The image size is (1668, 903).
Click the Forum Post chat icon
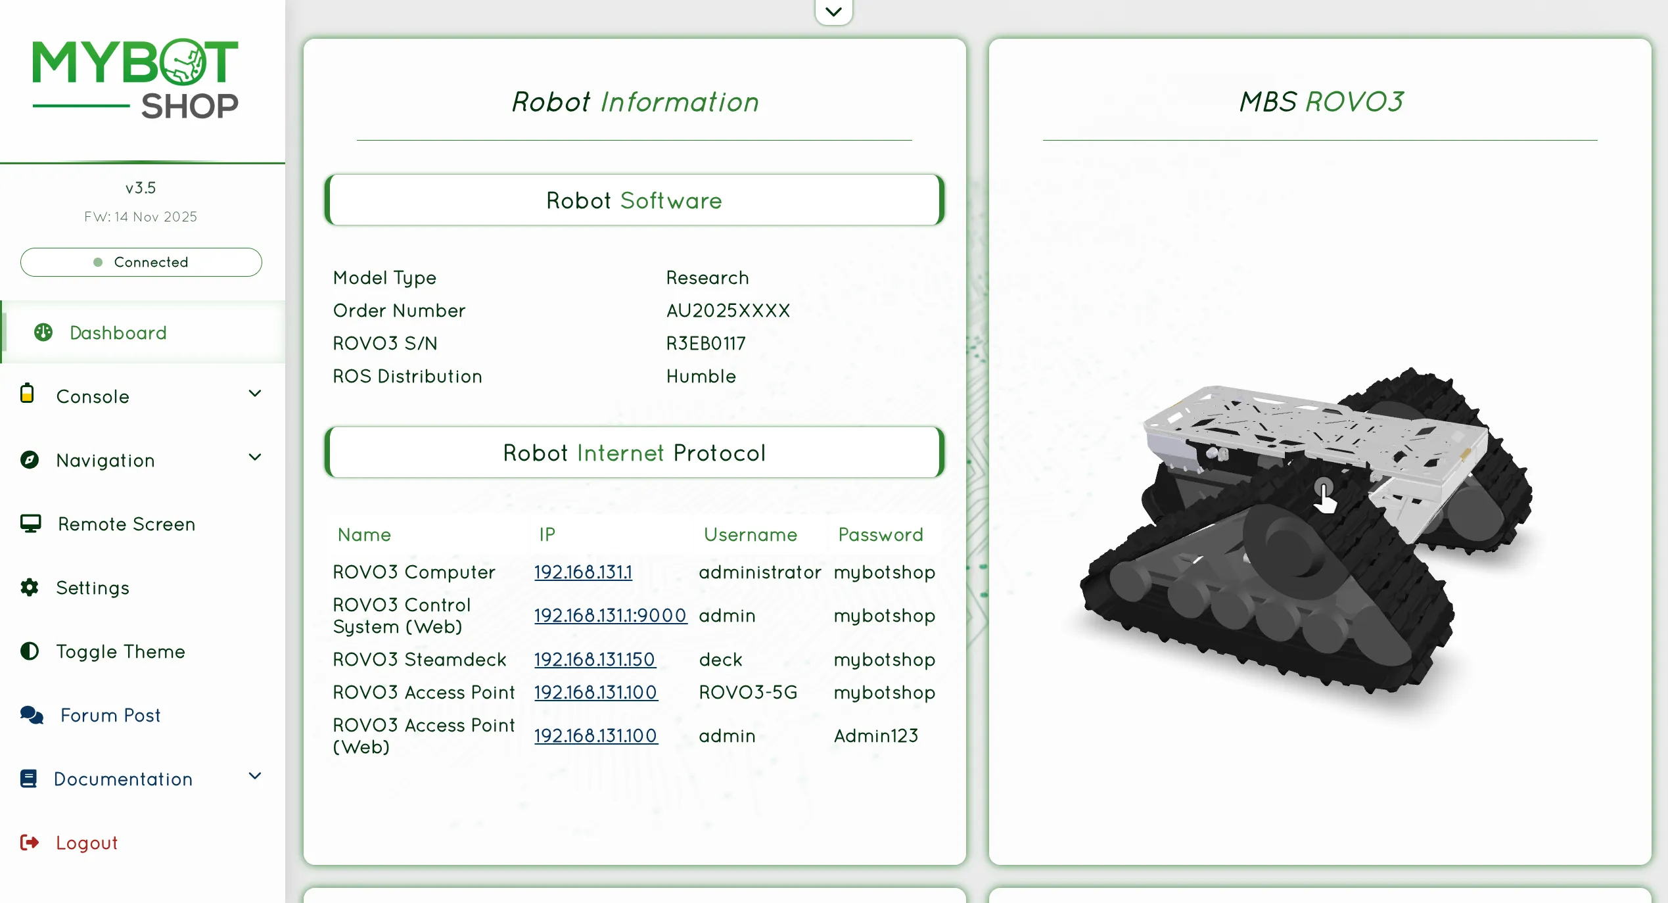coord(32,715)
